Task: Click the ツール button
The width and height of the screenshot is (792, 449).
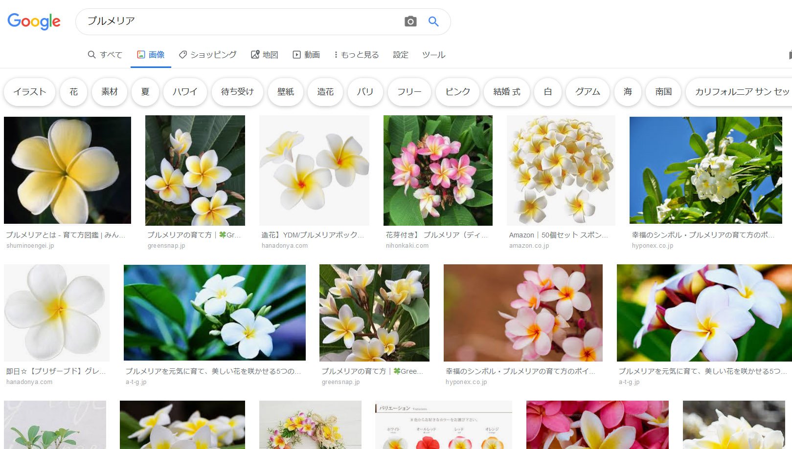Action: click(434, 55)
